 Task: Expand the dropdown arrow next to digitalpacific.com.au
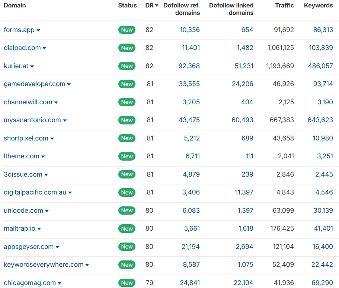70,193
